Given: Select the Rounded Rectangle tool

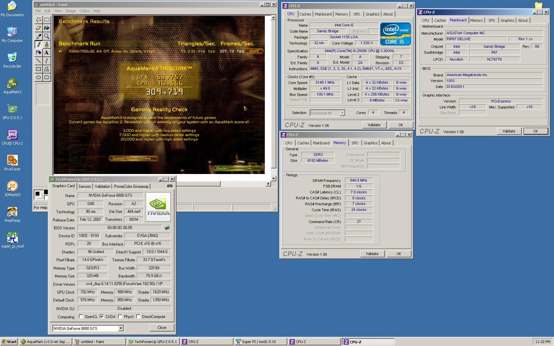Looking at the screenshot, I should (x=47, y=78).
